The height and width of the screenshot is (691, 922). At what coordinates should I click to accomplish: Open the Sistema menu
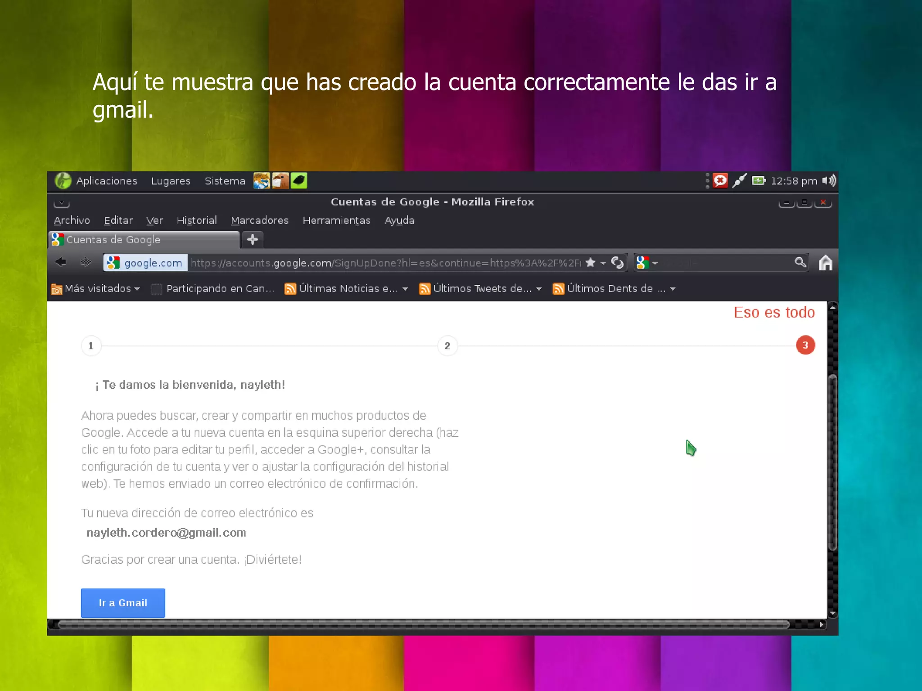(x=225, y=181)
